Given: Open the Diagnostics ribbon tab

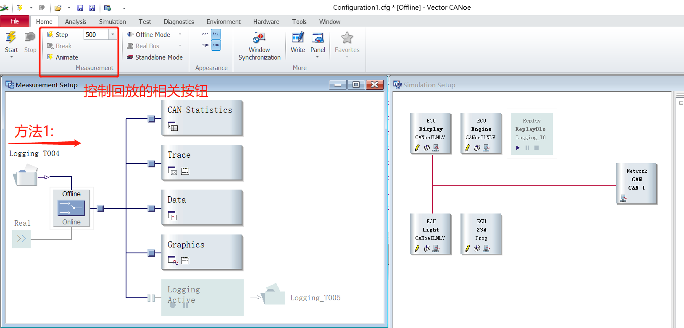Looking at the screenshot, I should click(x=179, y=21).
